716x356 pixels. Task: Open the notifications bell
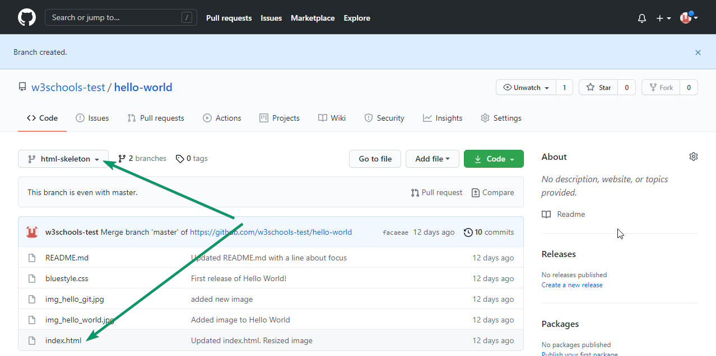pyautogui.click(x=641, y=18)
